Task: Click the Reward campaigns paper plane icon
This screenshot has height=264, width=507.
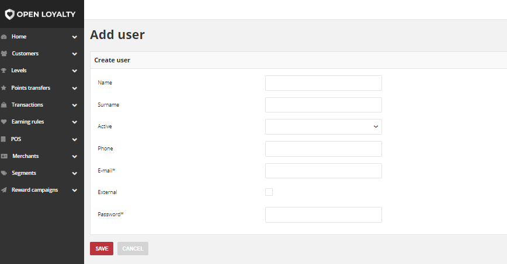Action: click(x=4, y=190)
